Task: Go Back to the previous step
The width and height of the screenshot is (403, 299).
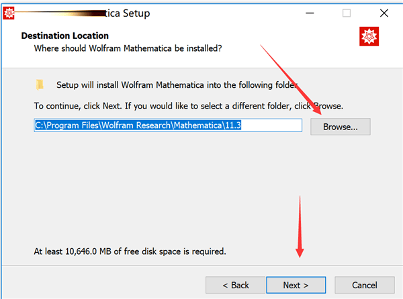Action: tap(236, 285)
